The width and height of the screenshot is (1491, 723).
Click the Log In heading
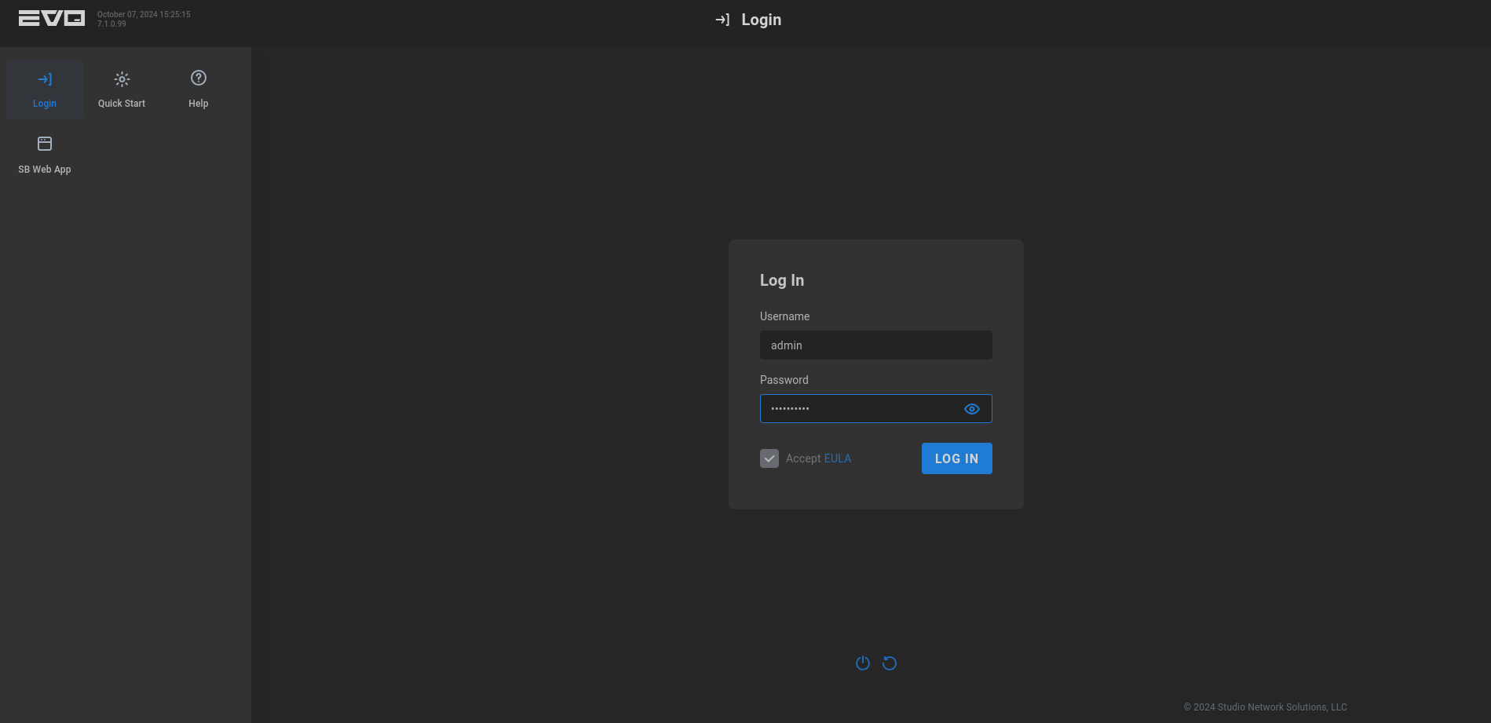tap(782, 280)
